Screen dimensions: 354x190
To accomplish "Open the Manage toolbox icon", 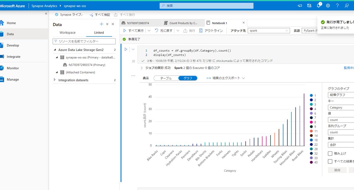I will [x=2, y=79].
